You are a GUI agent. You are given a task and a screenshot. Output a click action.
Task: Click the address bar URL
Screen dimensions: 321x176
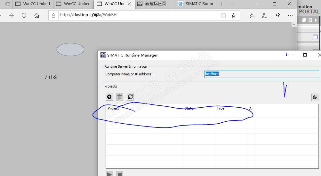[88, 15]
